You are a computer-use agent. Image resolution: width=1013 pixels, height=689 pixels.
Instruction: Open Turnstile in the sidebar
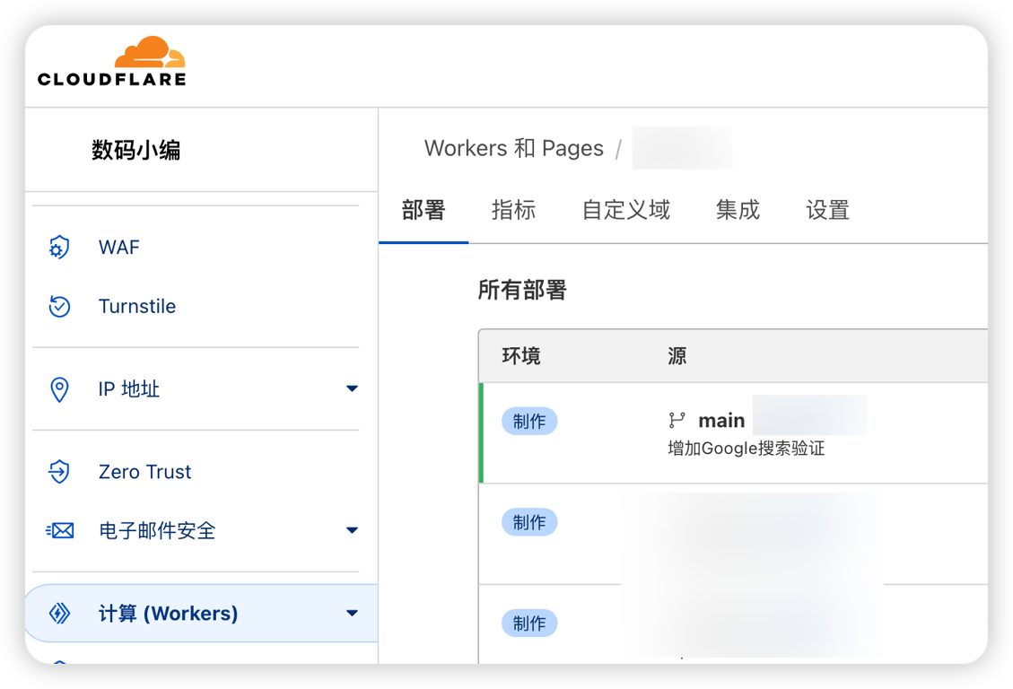pyautogui.click(x=137, y=306)
